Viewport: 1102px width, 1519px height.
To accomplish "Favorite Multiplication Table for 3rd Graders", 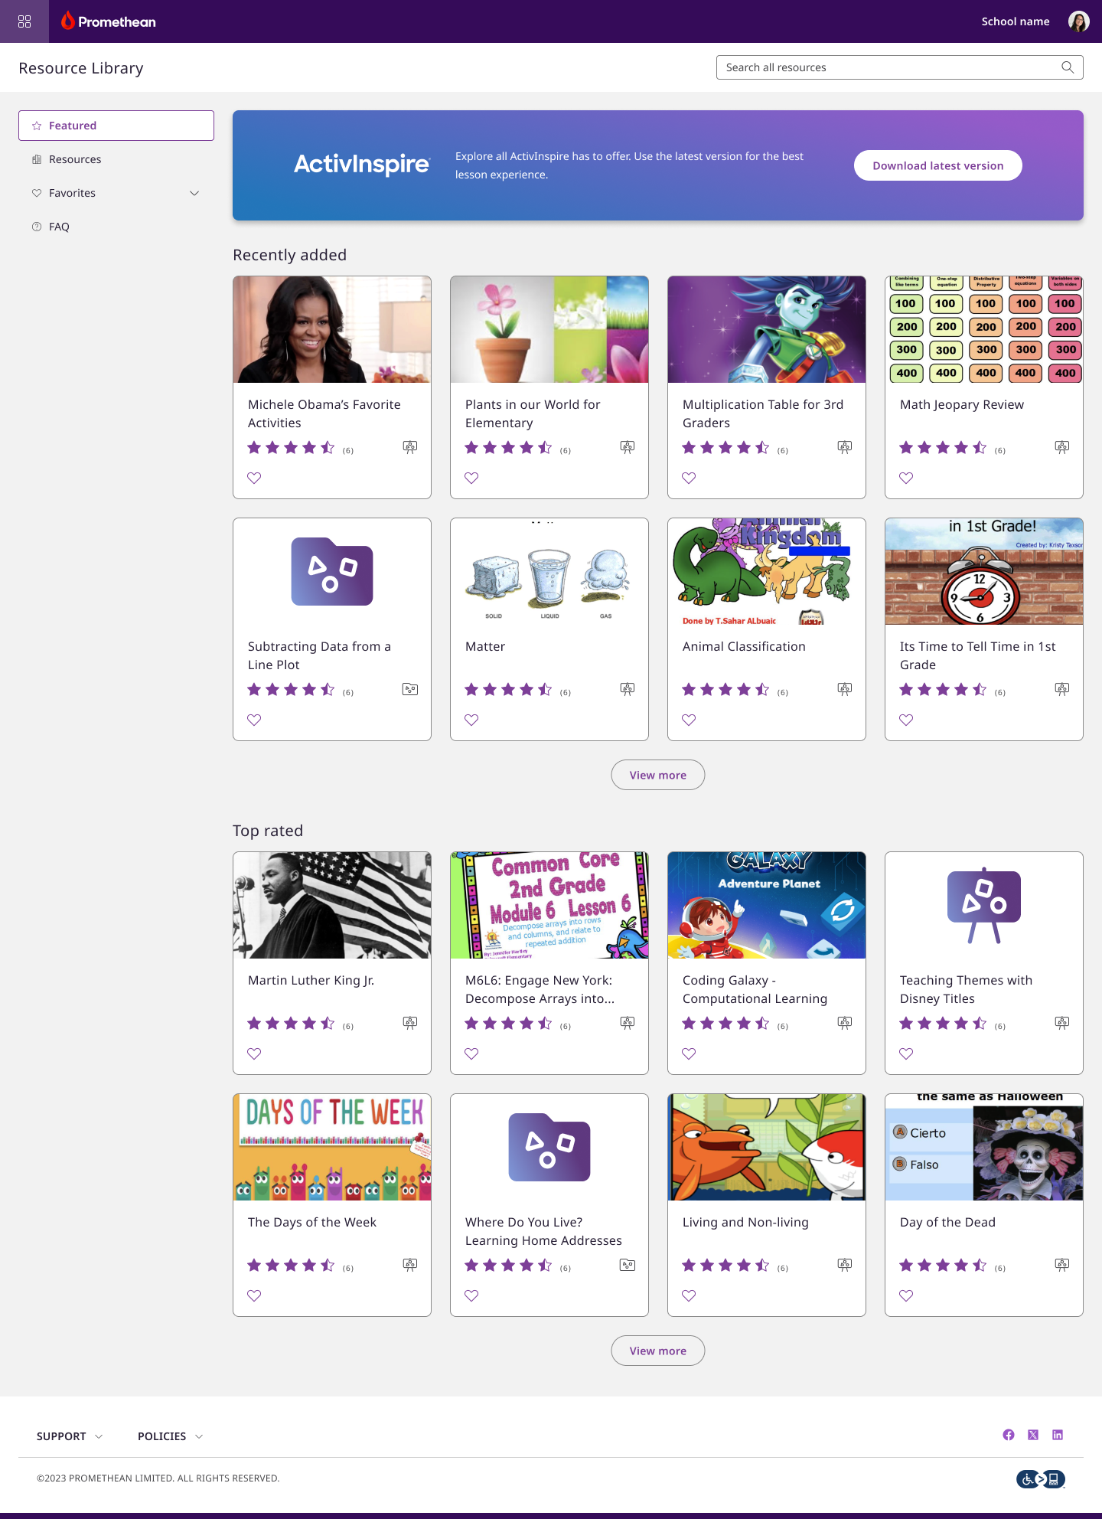I will pyautogui.click(x=689, y=478).
